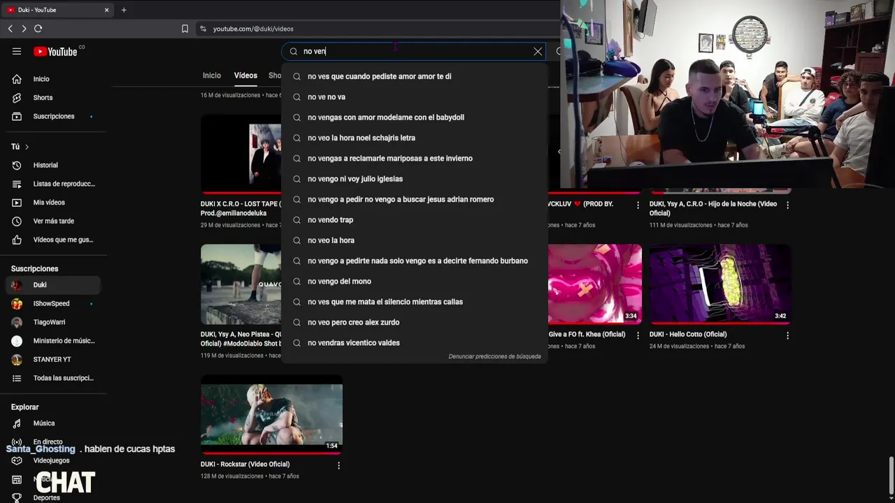Click the site info icon in address bar
Screen dimensions: 895x503
(203, 29)
